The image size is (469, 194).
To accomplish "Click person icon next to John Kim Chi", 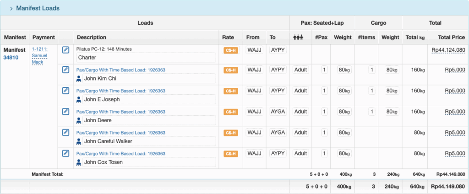I will tap(79, 79).
